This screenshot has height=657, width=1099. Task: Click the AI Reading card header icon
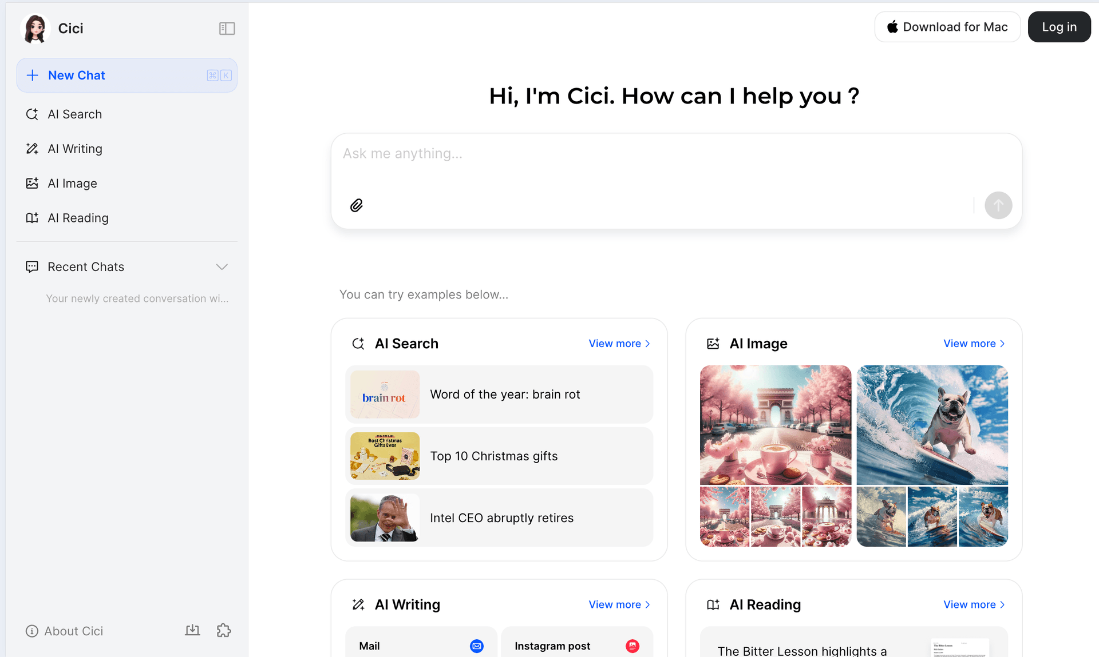click(713, 605)
